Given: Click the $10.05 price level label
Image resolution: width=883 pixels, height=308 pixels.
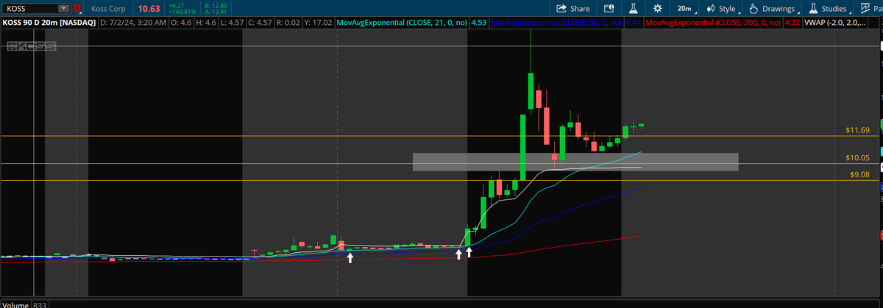Looking at the screenshot, I should [857, 157].
